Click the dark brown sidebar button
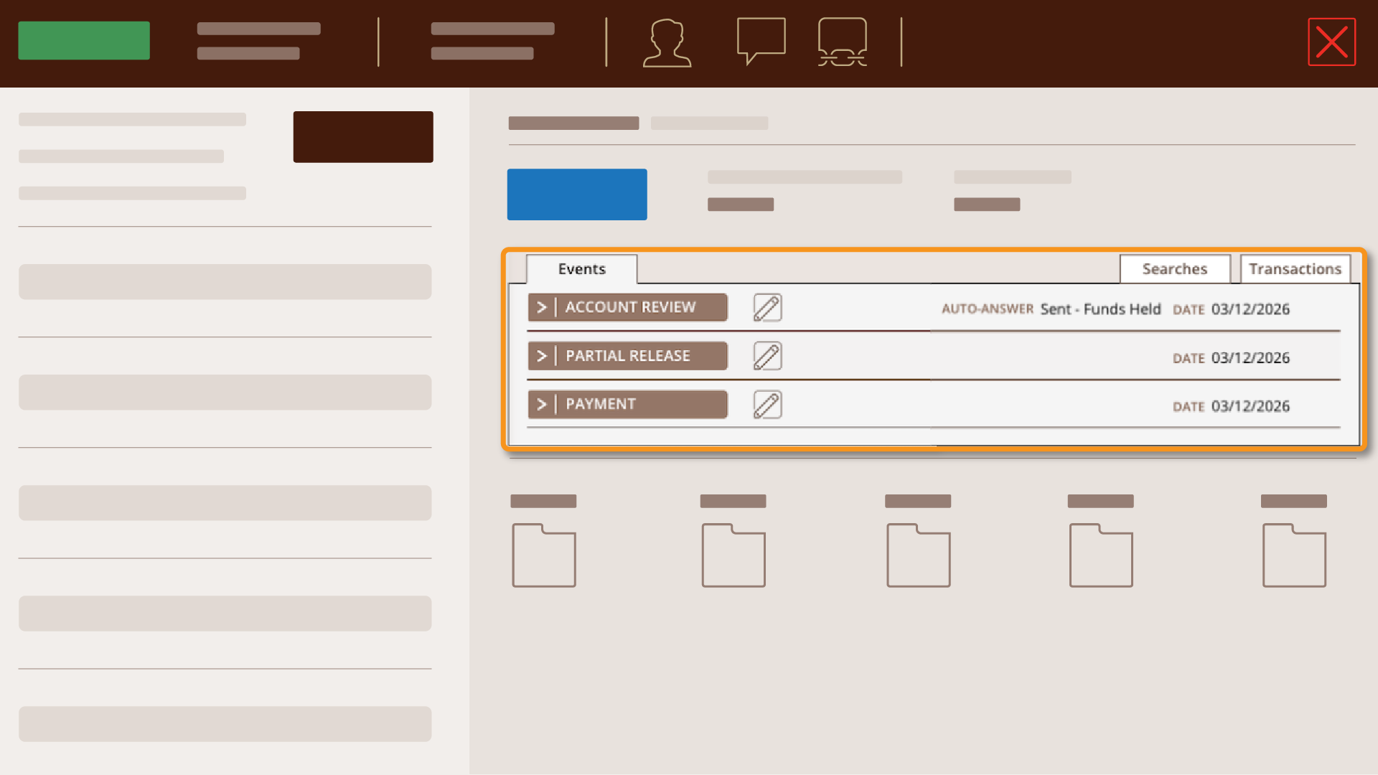The image size is (1378, 775). pos(362,137)
